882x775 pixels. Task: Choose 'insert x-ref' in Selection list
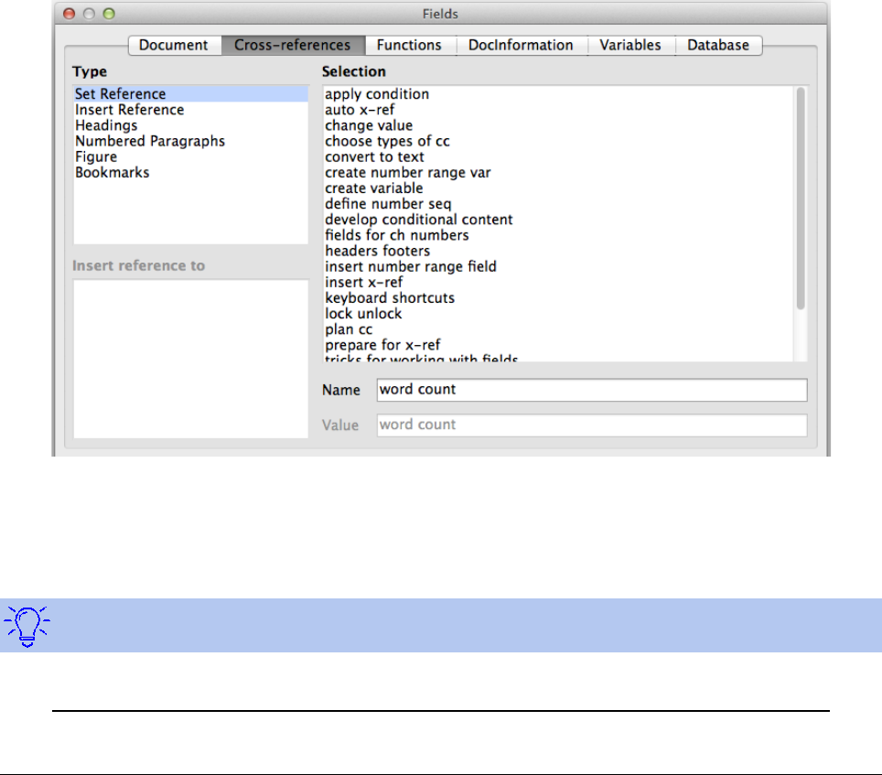(x=557, y=283)
